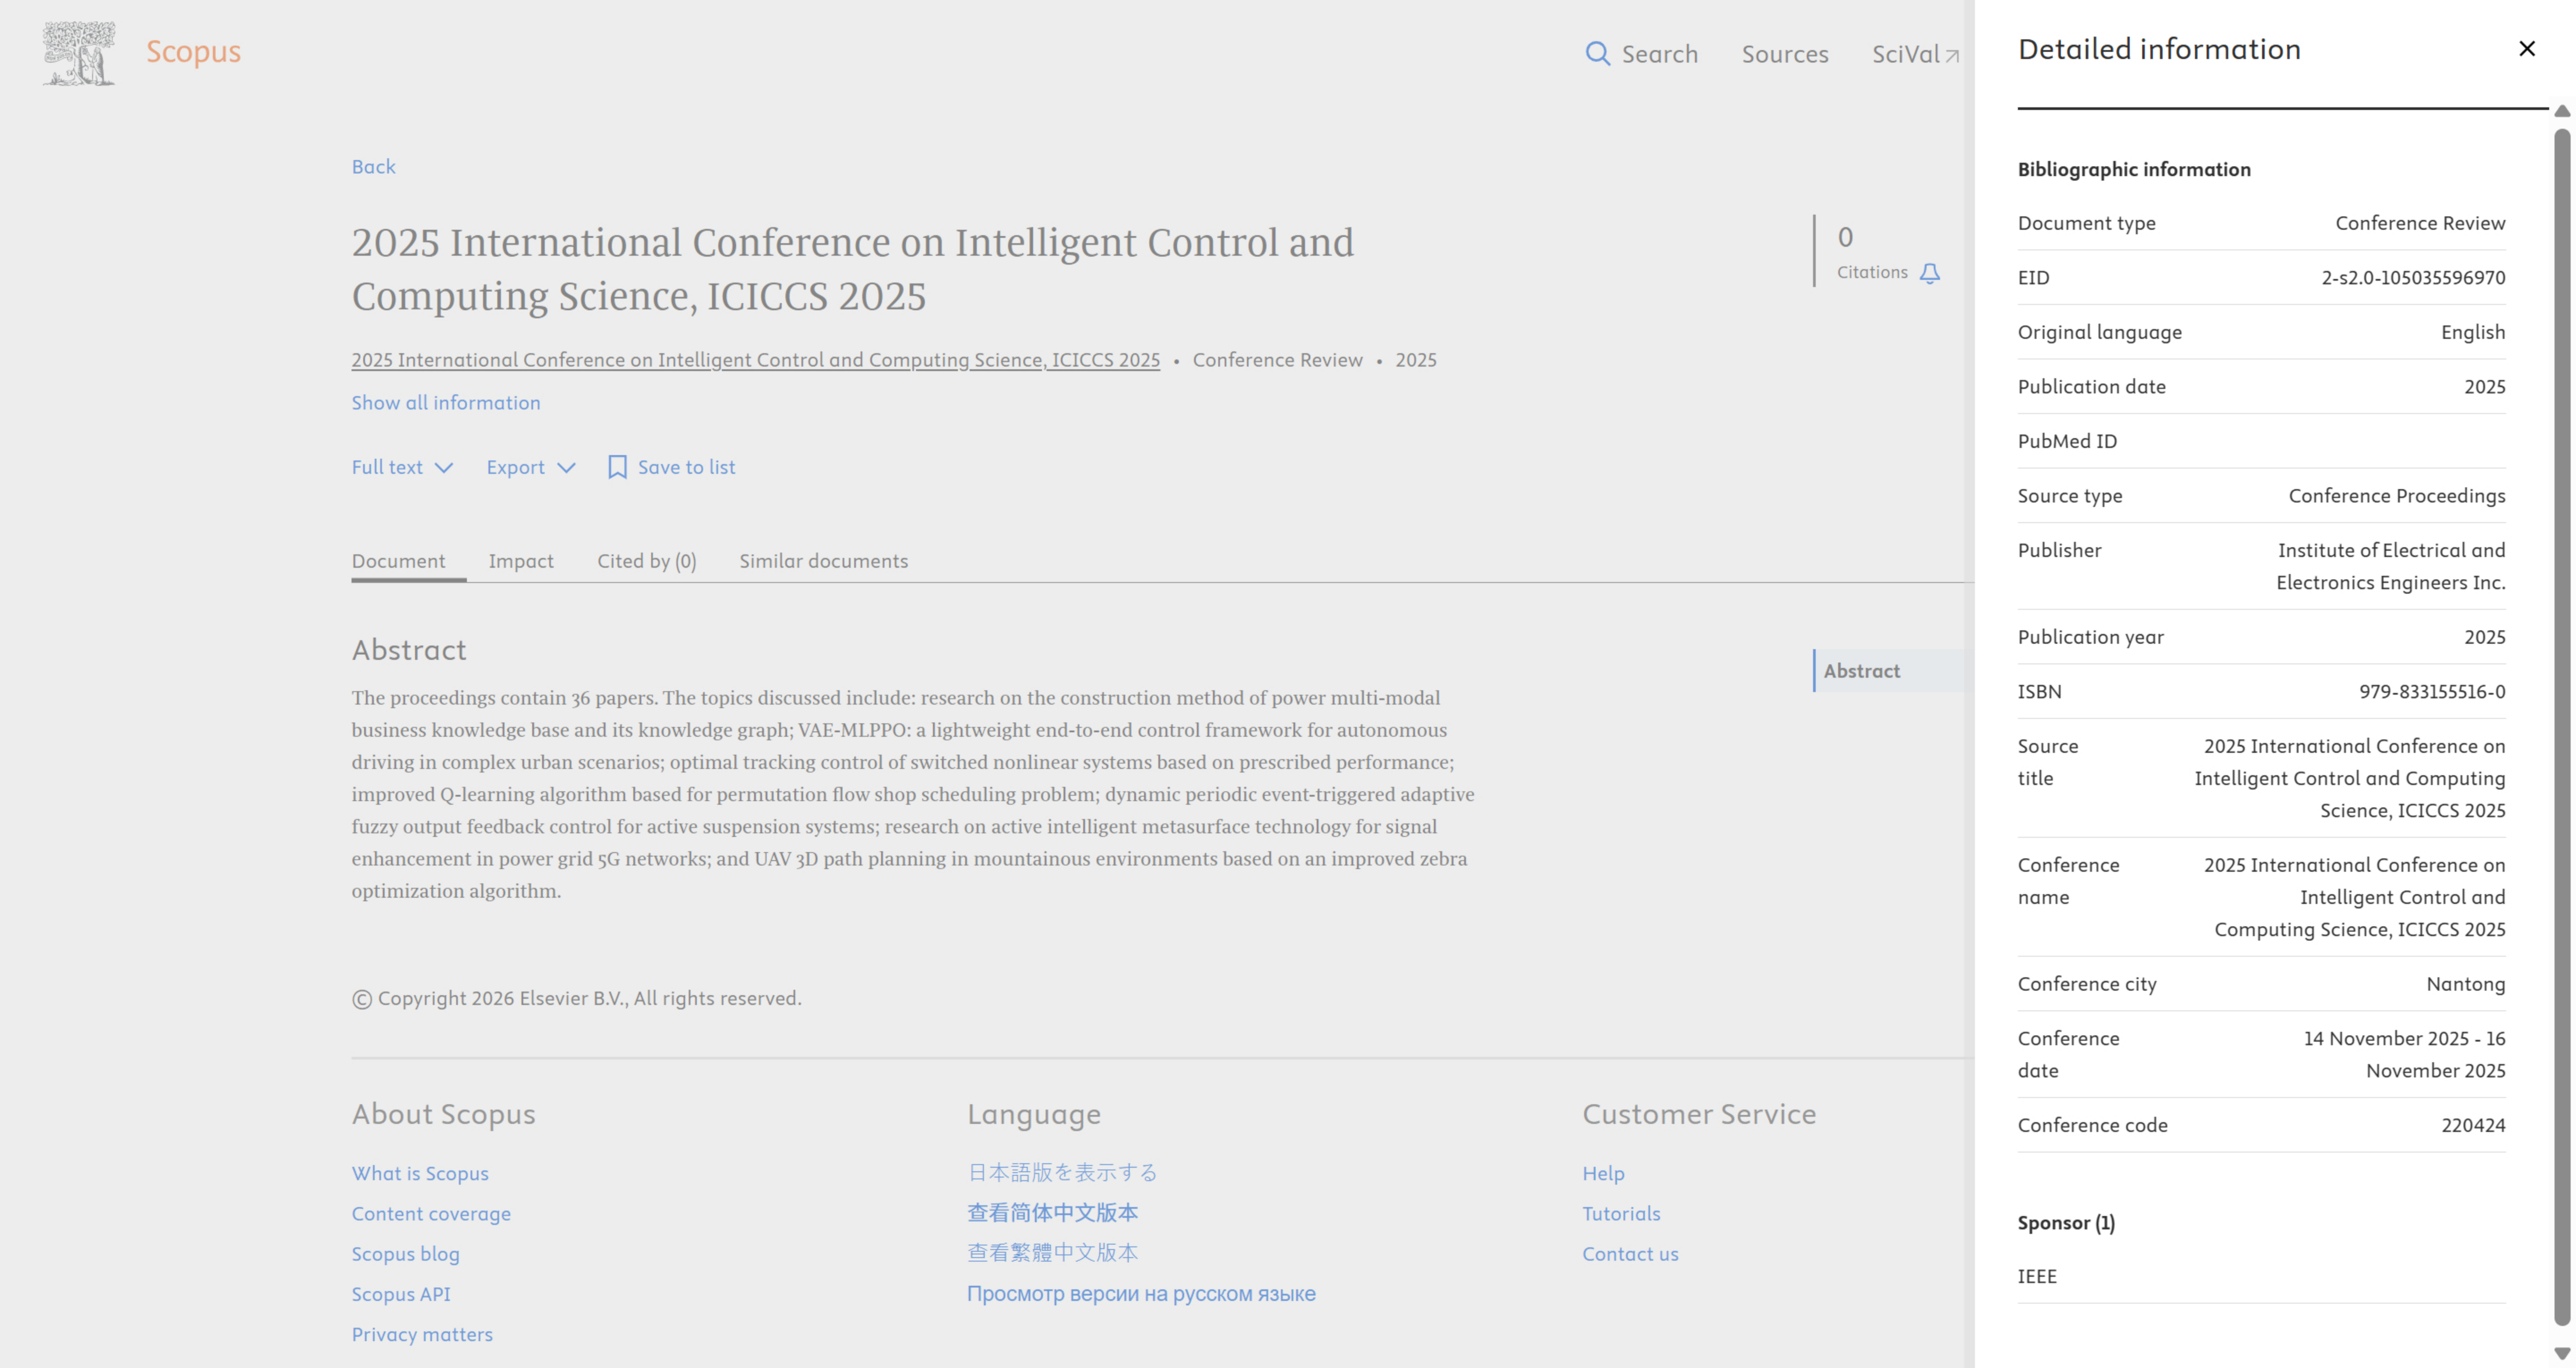Image resolution: width=2576 pixels, height=1368 pixels.
Task: Click the Conference city value Nantong
Action: click(2466, 984)
